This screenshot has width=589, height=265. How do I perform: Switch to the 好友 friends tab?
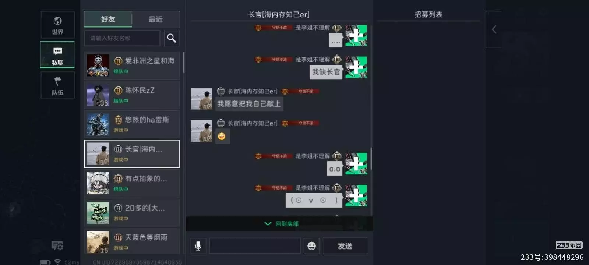[x=108, y=19]
